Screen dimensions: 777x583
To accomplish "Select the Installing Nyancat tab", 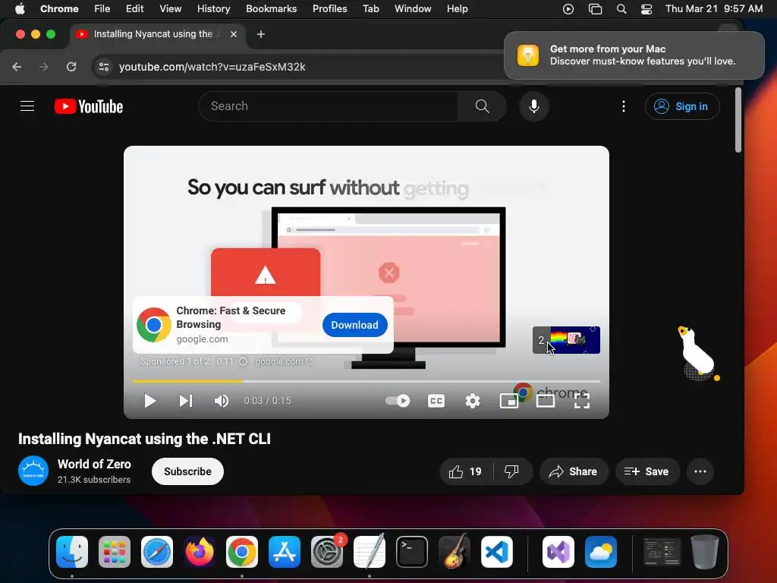I will (156, 34).
